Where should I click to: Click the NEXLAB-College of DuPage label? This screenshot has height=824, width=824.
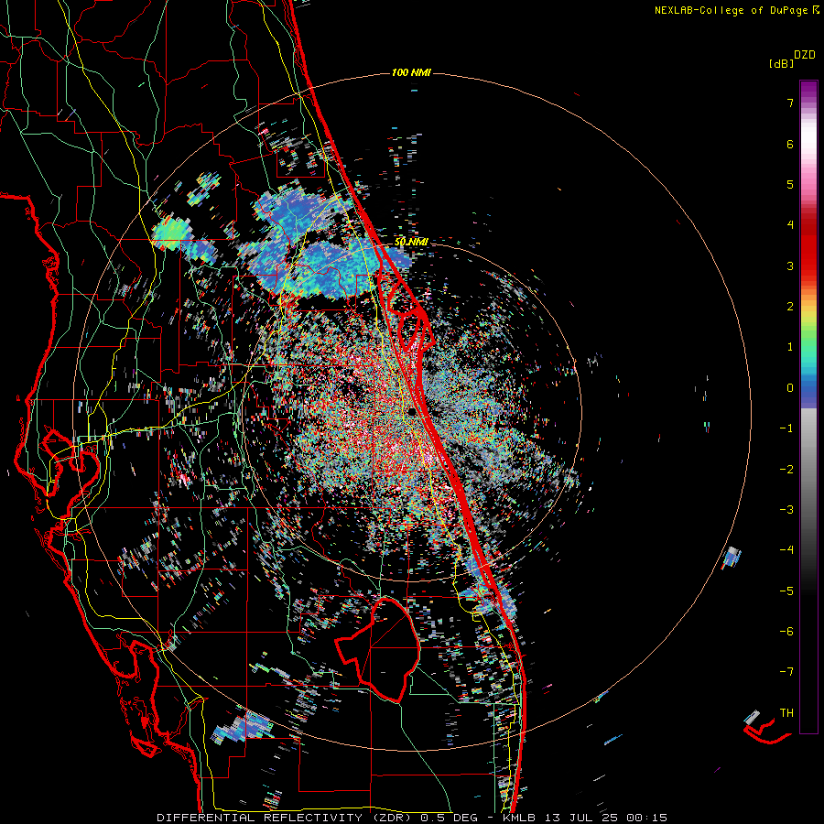(x=732, y=10)
